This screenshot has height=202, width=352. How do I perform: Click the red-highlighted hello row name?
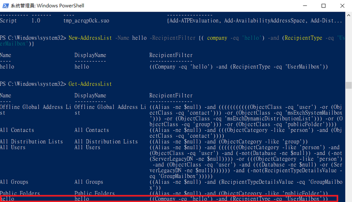click(7, 199)
